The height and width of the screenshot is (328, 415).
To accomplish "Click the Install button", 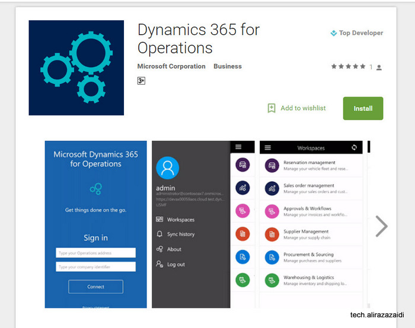I will (363, 108).
